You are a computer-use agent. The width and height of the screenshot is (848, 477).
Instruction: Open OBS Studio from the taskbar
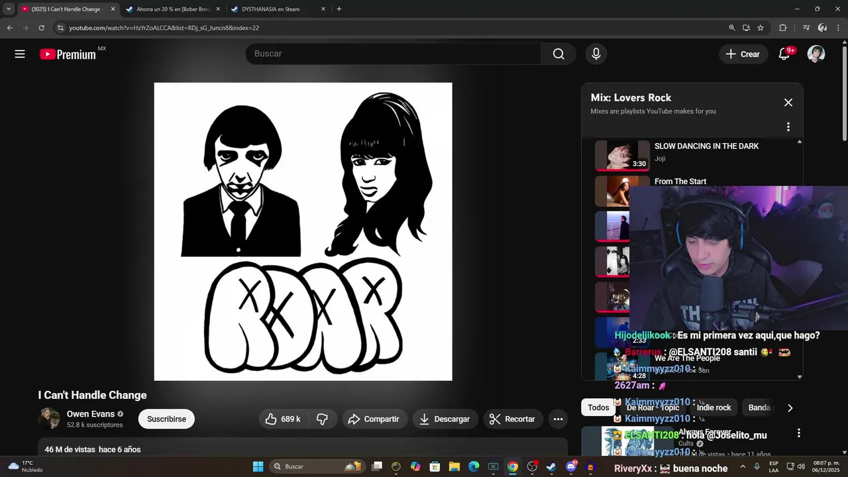[532, 466]
